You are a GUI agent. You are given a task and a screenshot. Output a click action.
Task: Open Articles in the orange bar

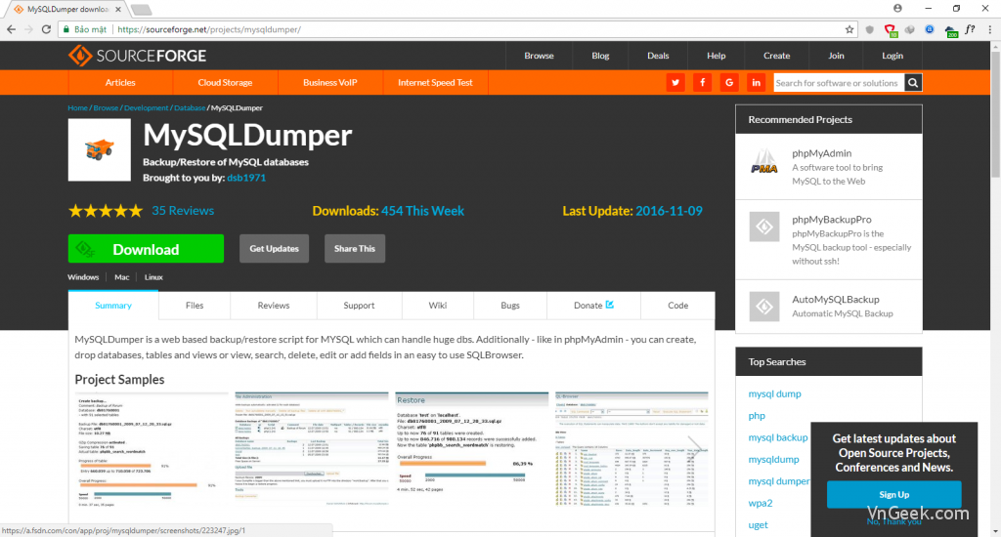[x=120, y=82]
